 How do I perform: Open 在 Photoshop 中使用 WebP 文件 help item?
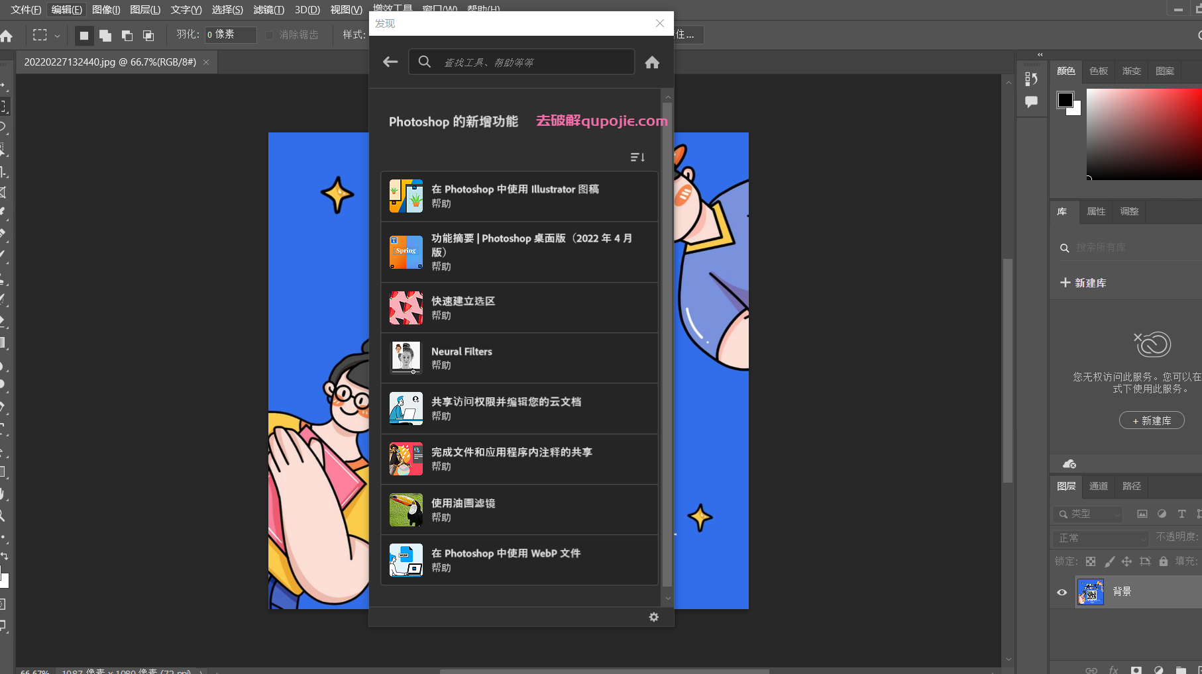519,560
